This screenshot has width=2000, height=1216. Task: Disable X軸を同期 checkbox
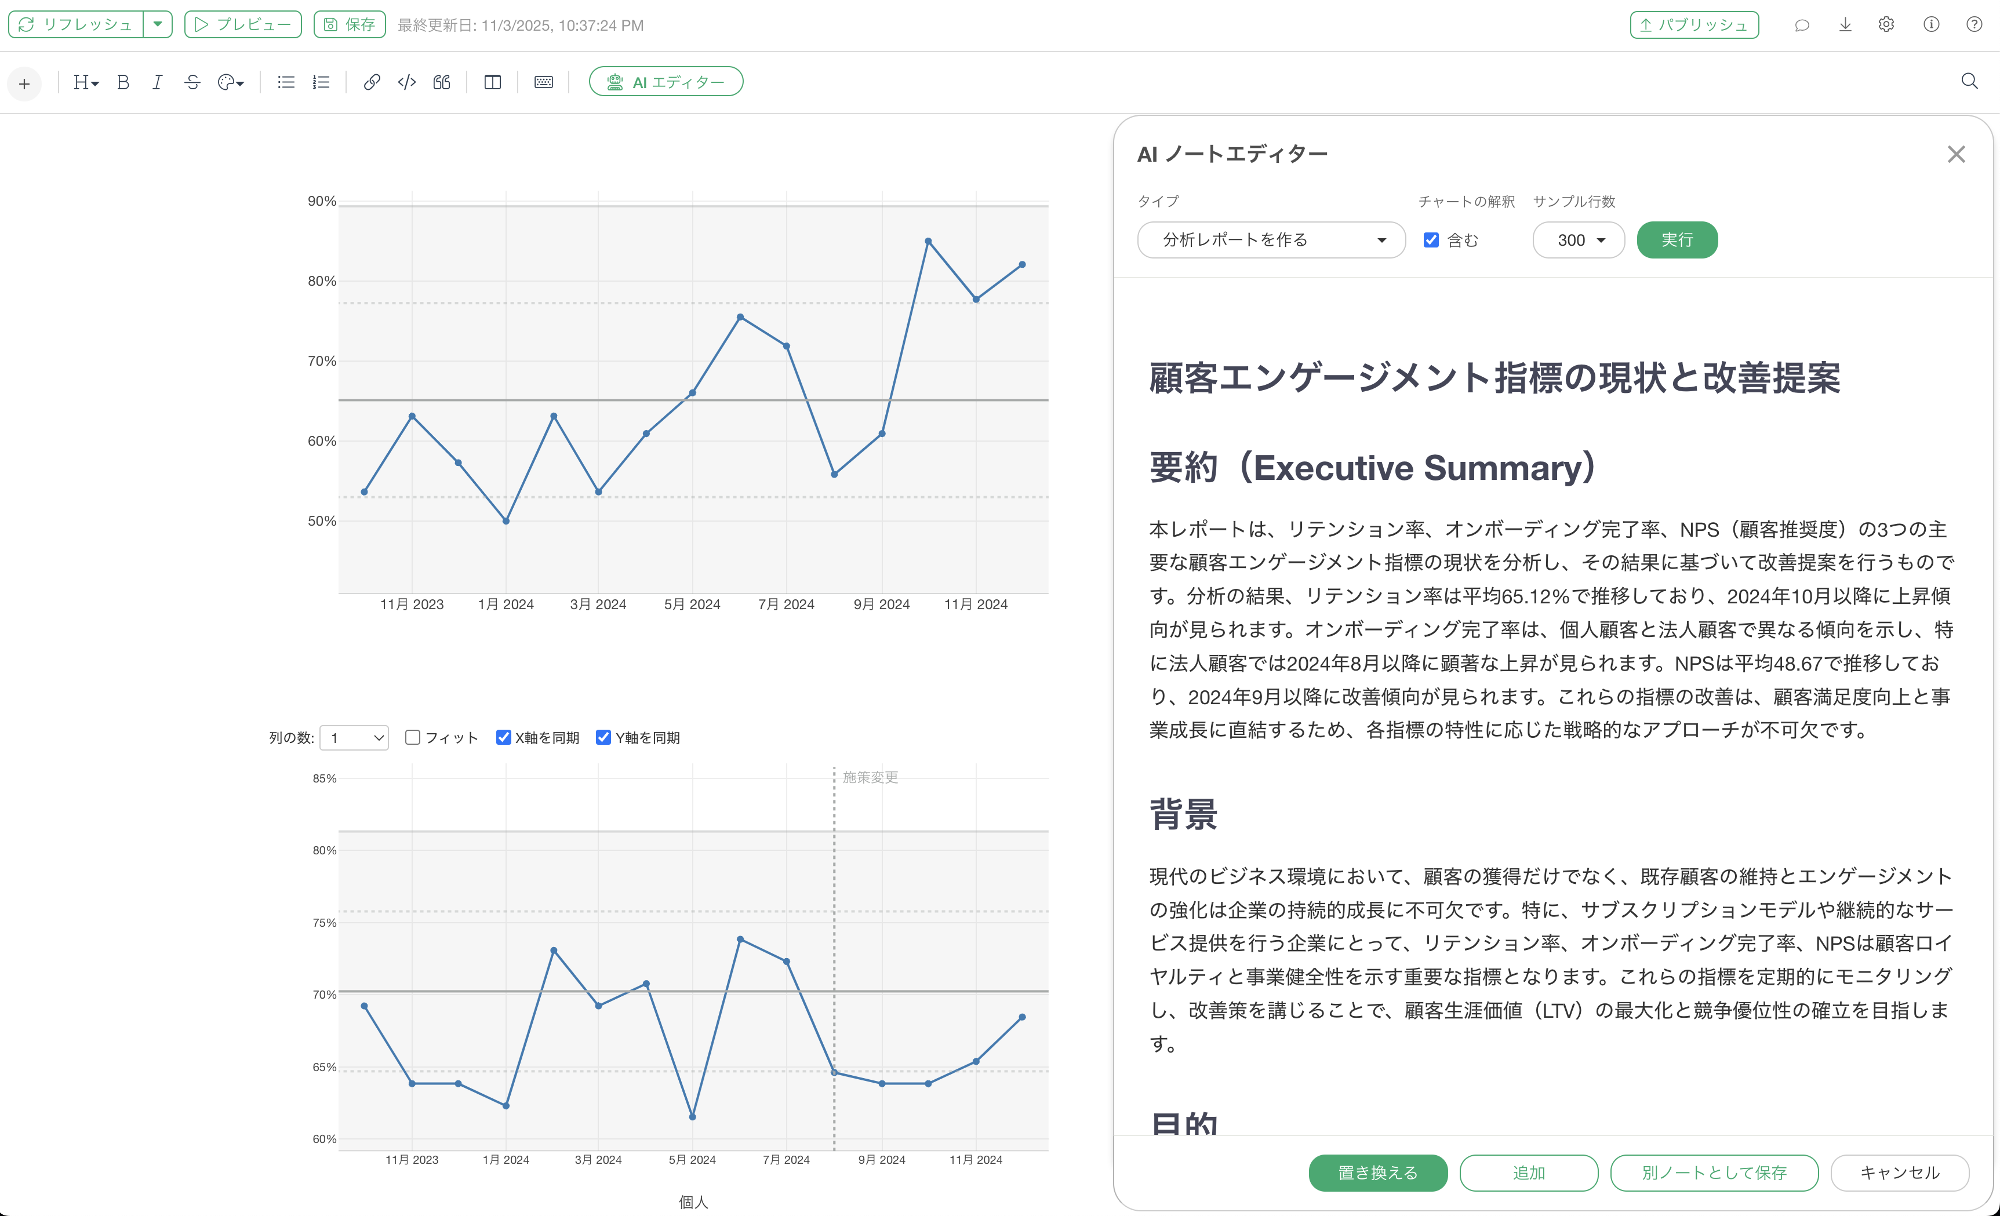[x=503, y=737]
